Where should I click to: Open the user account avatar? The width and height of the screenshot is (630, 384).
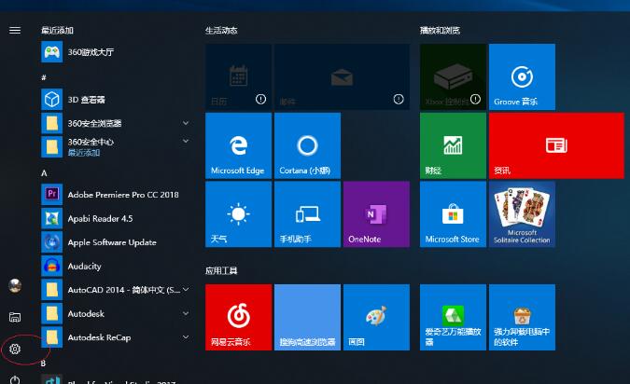pos(15,285)
